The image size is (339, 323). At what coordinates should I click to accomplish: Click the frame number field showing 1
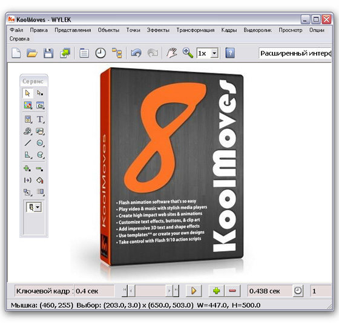[321, 291]
